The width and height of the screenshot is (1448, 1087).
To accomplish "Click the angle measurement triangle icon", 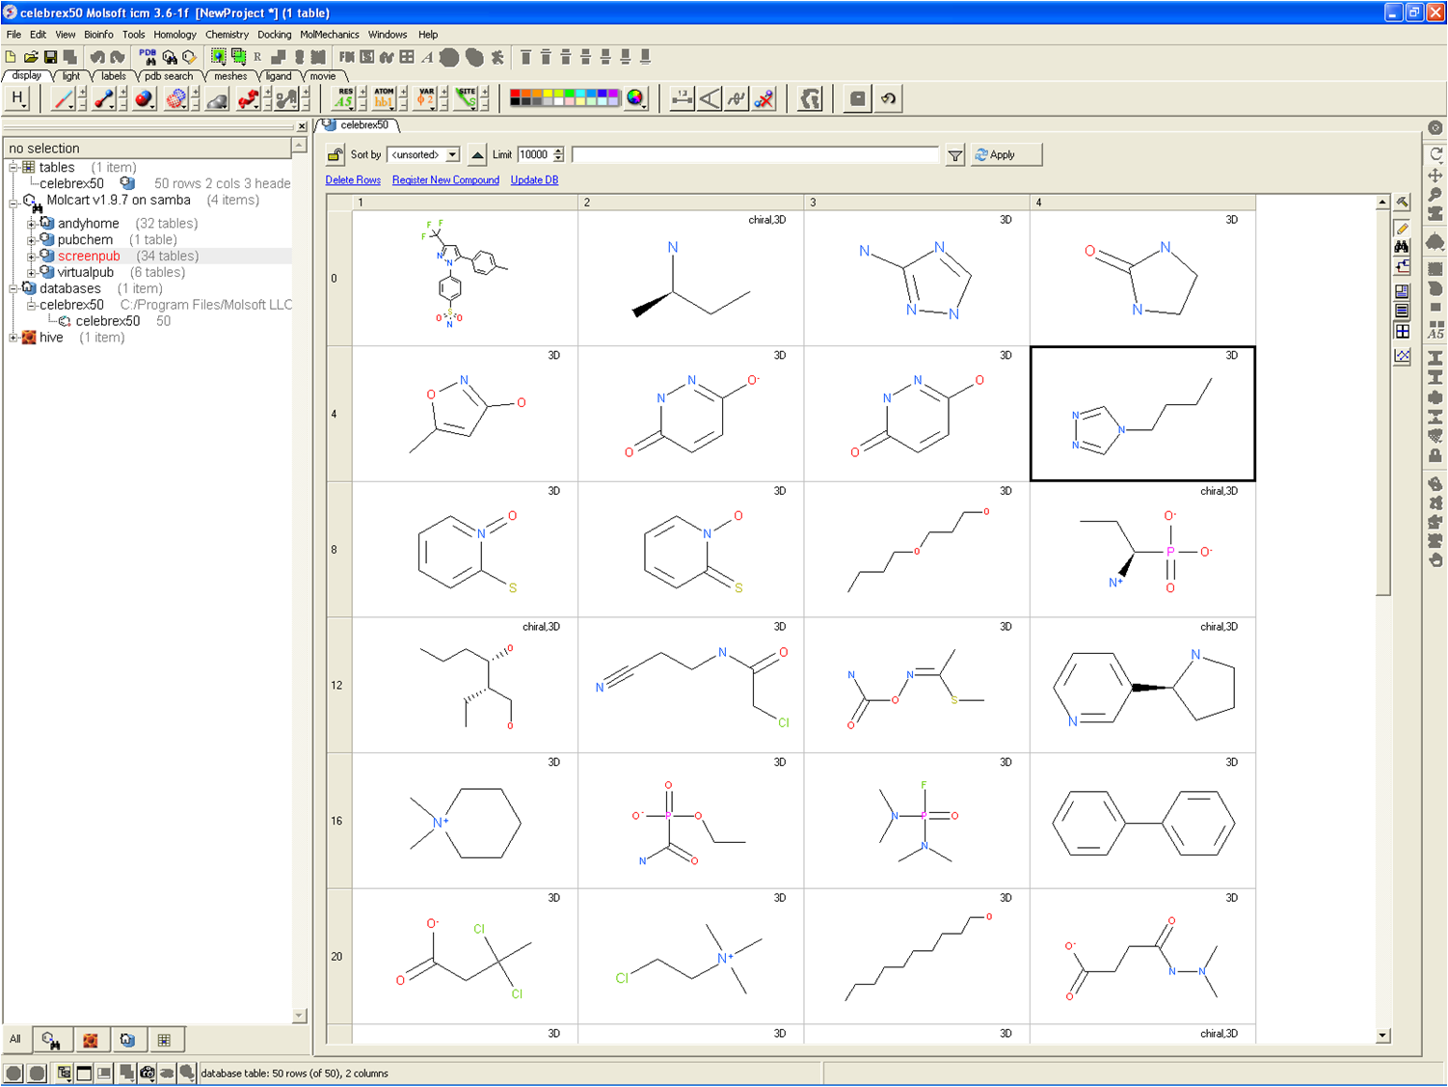I will (x=710, y=98).
